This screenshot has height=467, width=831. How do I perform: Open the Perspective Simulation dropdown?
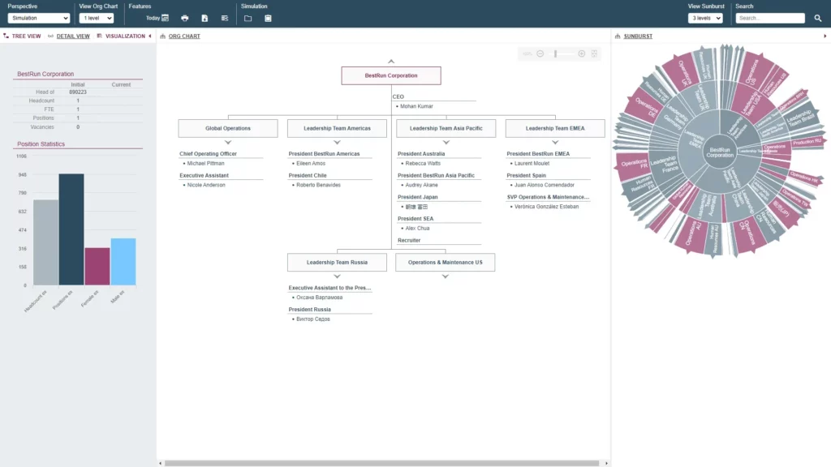[x=39, y=18]
